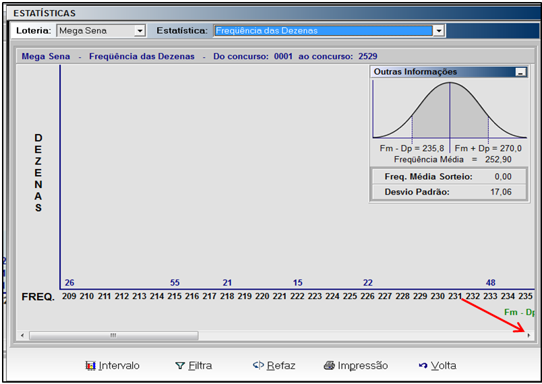Open the Estatística dropdown arrow
Screen dimensions: 542x384
coord(439,31)
